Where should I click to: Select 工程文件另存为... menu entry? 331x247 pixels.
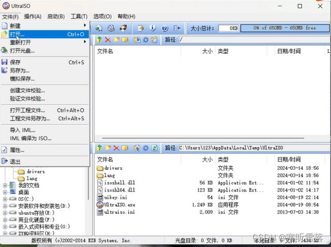(45, 119)
